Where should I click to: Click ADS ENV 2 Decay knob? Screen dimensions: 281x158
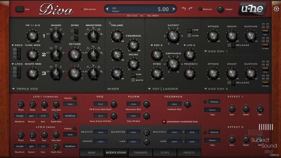click(232, 73)
